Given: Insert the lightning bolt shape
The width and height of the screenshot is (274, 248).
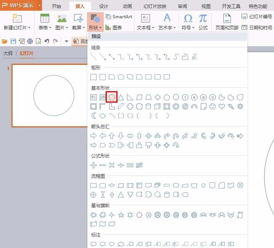Looking at the screenshot, I should pos(231,106).
